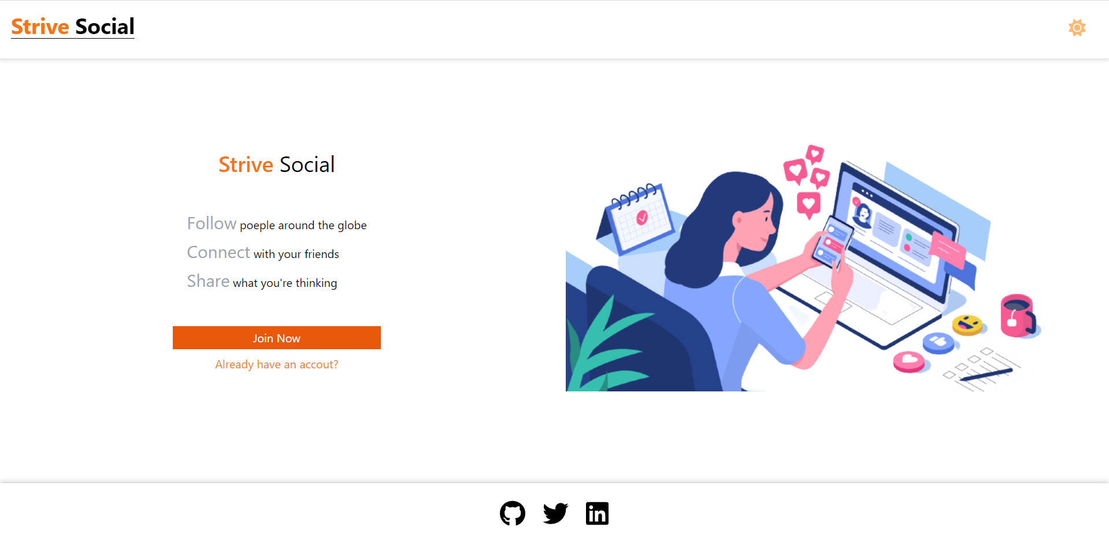
Task: Click 'Already have an accout?' link
Action: 276,364
